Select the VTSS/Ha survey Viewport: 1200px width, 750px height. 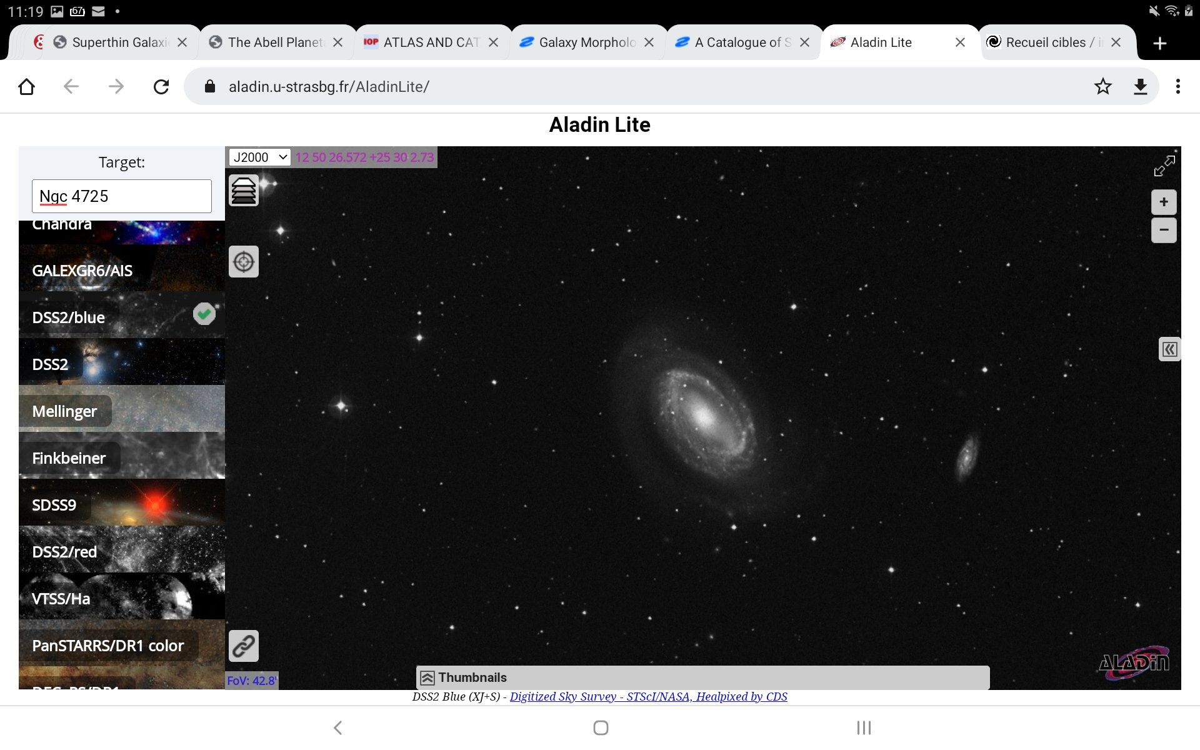pos(122,596)
